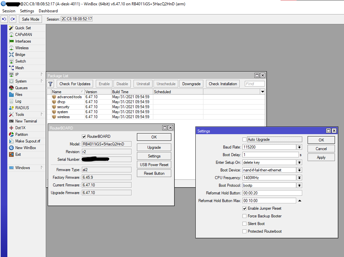Open CAPsMAN from sidebar
The image size is (344, 257).
[26, 35]
